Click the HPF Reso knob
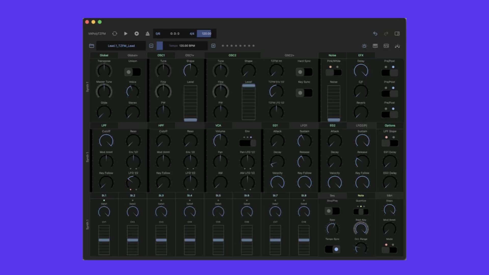489x275 pixels. [x=190, y=141]
